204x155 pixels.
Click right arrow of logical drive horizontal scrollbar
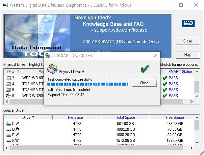tap(191, 148)
